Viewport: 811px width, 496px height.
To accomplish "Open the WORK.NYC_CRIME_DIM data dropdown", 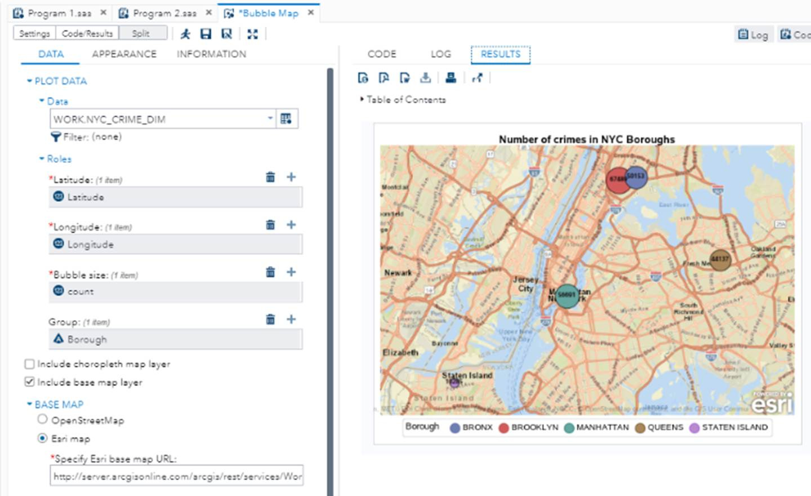I will [x=270, y=118].
